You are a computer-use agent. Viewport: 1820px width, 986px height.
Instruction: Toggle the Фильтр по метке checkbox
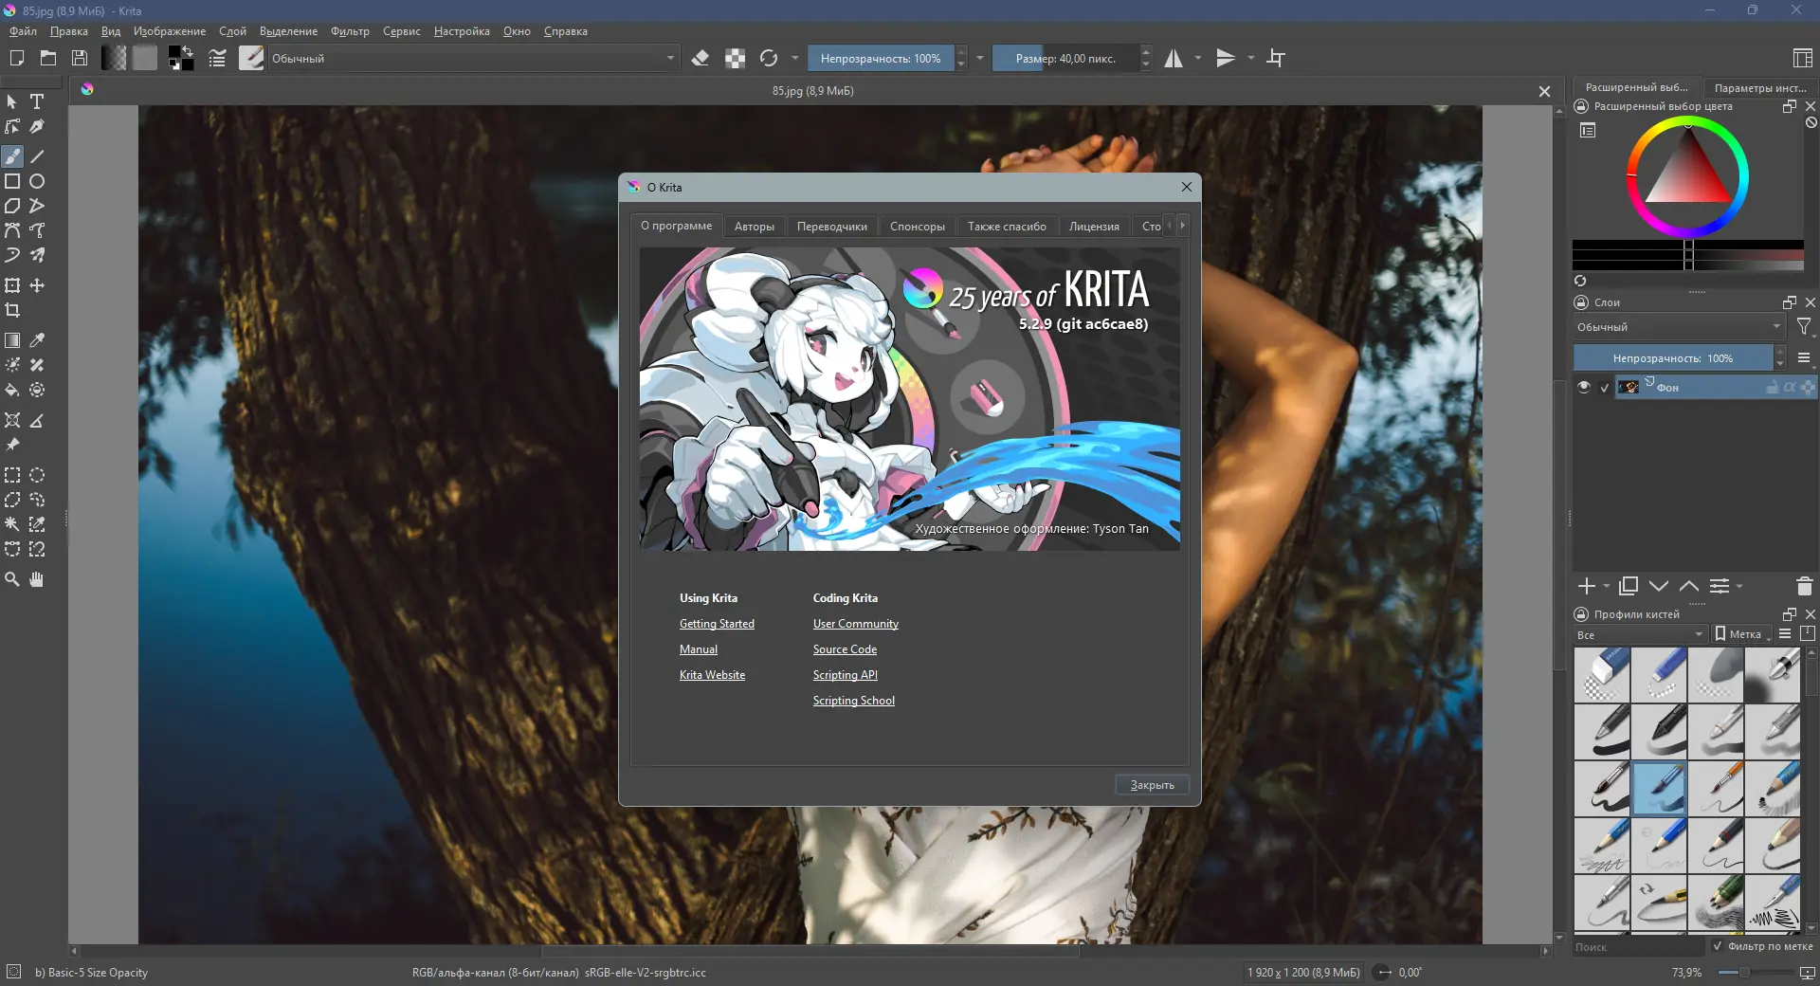coord(1718,946)
